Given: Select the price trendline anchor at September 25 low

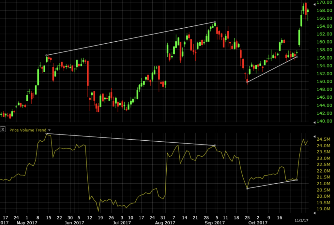Looking at the screenshot, I should (247, 82).
